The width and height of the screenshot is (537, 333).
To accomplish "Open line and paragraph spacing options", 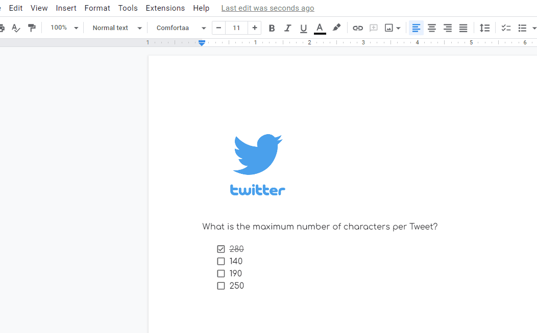I will pyautogui.click(x=484, y=28).
